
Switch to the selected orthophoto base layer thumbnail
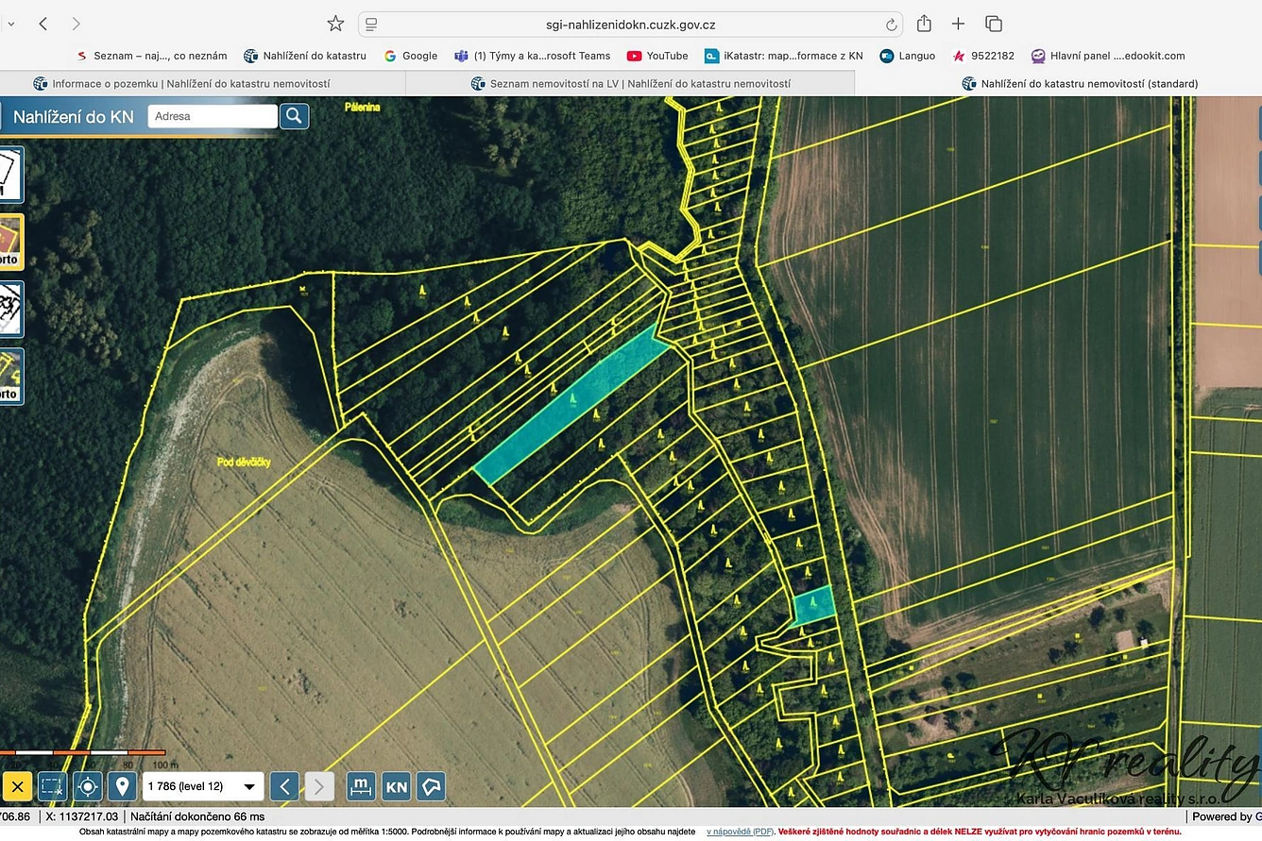[x=10, y=242]
